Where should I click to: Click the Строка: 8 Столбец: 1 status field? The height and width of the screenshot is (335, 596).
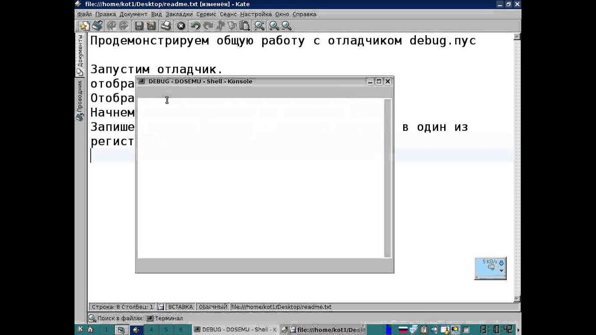[x=122, y=307]
